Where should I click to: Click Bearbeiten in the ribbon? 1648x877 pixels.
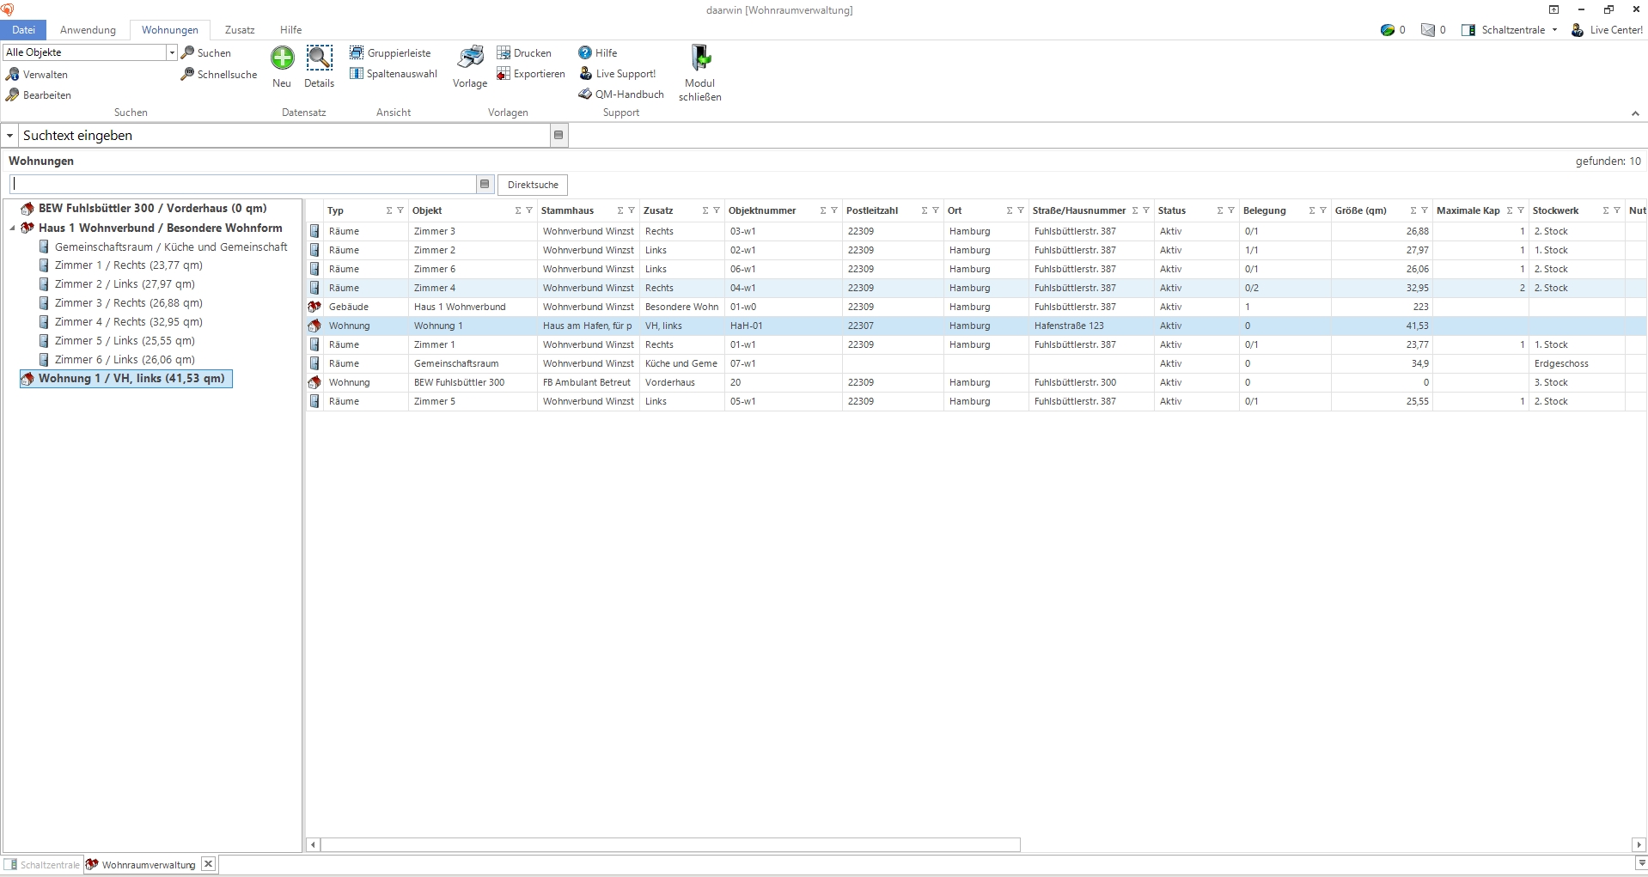[38, 95]
